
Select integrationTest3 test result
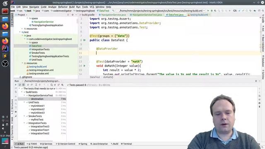(x=40, y=126)
